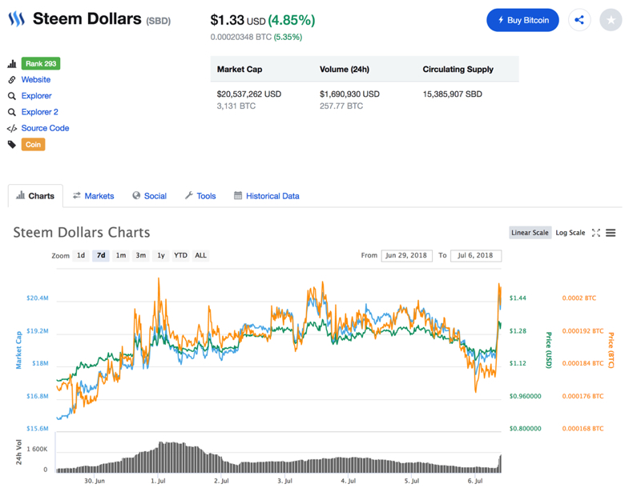
Task: Open the Explorer 2 link
Action: tap(39, 112)
